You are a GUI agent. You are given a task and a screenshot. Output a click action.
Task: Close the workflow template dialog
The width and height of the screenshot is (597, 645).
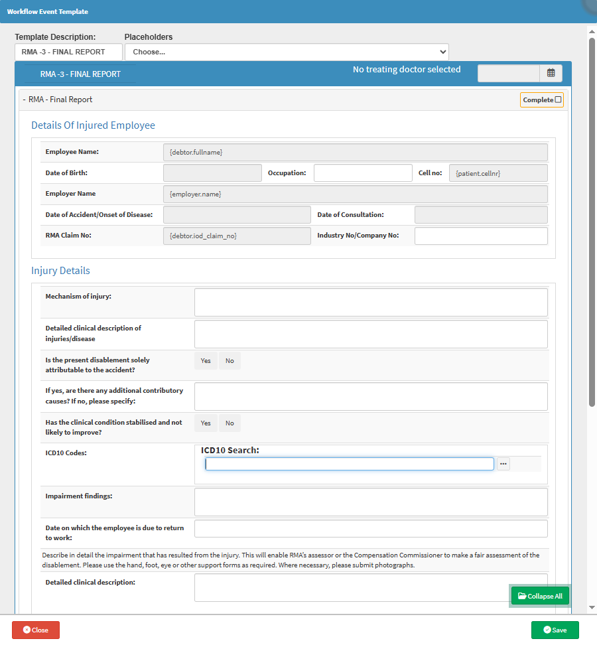[36, 630]
